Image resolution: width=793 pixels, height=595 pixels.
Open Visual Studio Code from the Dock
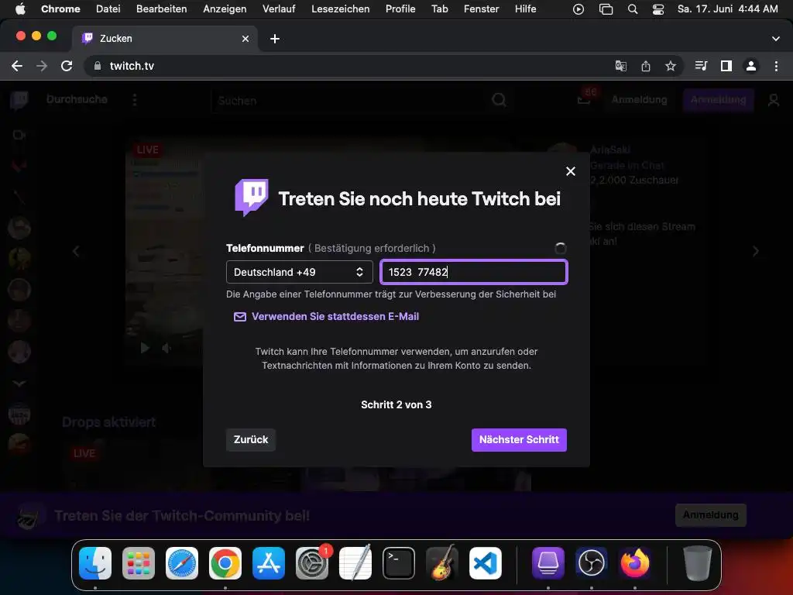click(486, 563)
